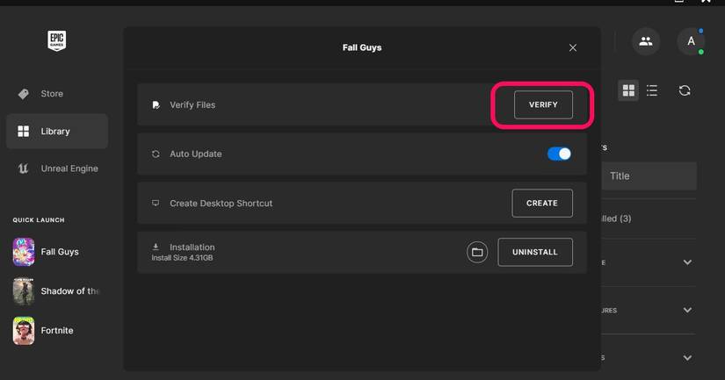Image resolution: width=725 pixels, height=380 pixels.
Task: Expand the Features filter chevron
Action: pos(687,310)
